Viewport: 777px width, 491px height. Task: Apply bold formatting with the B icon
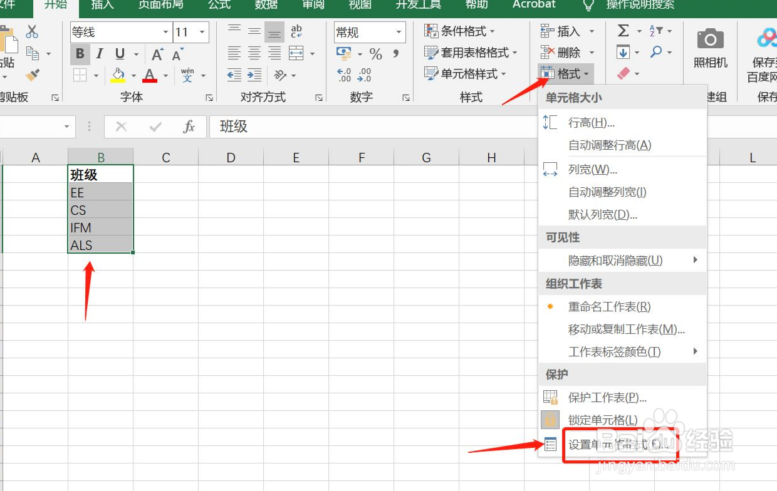79,54
